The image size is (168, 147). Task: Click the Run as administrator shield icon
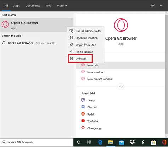(x=71, y=31)
